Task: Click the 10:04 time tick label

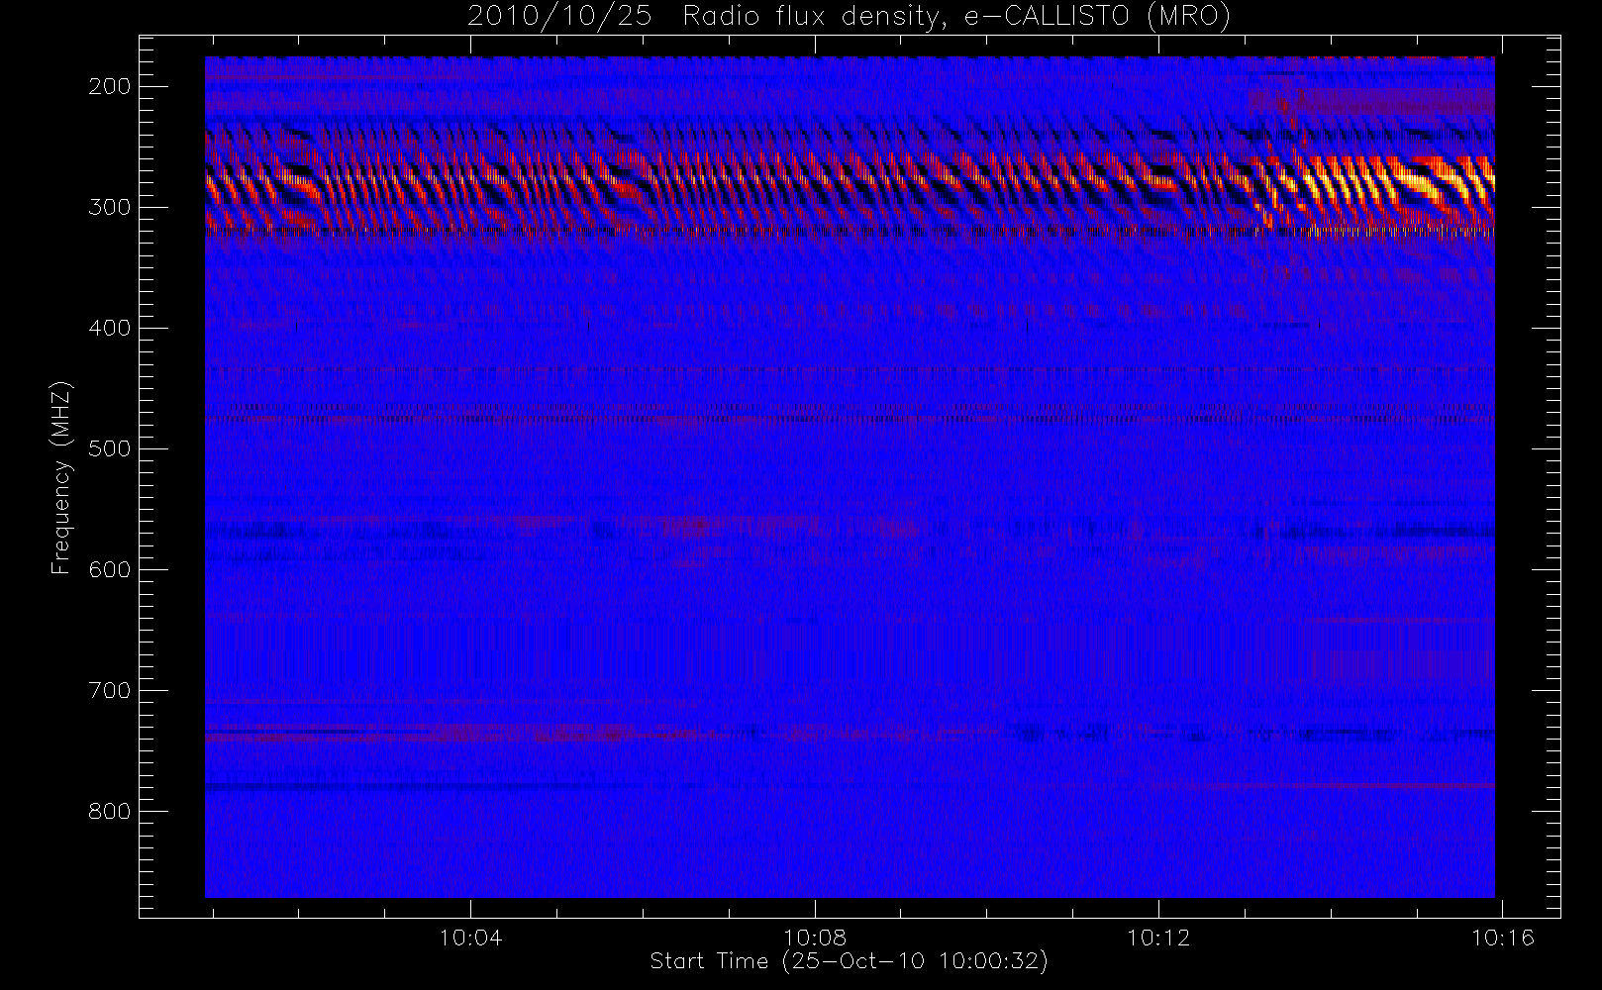Action: (x=470, y=937)
